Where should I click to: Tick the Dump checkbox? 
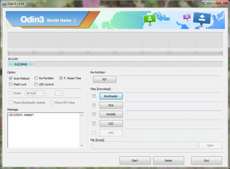point(10,93)
